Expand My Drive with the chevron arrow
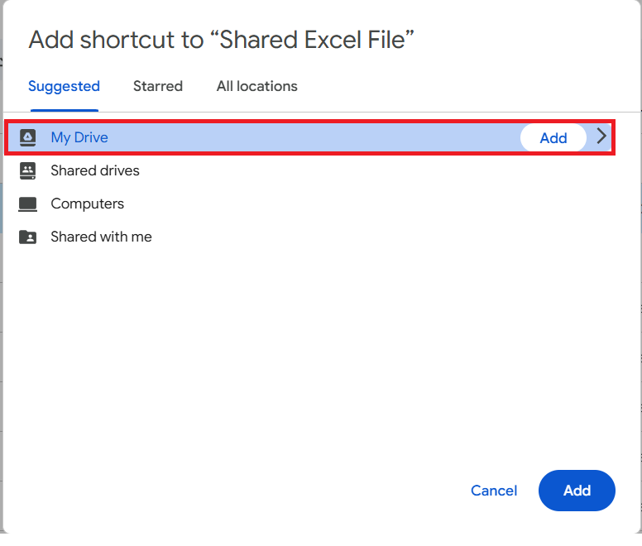This screenshot has height=546, width=642. coord(601,137)
